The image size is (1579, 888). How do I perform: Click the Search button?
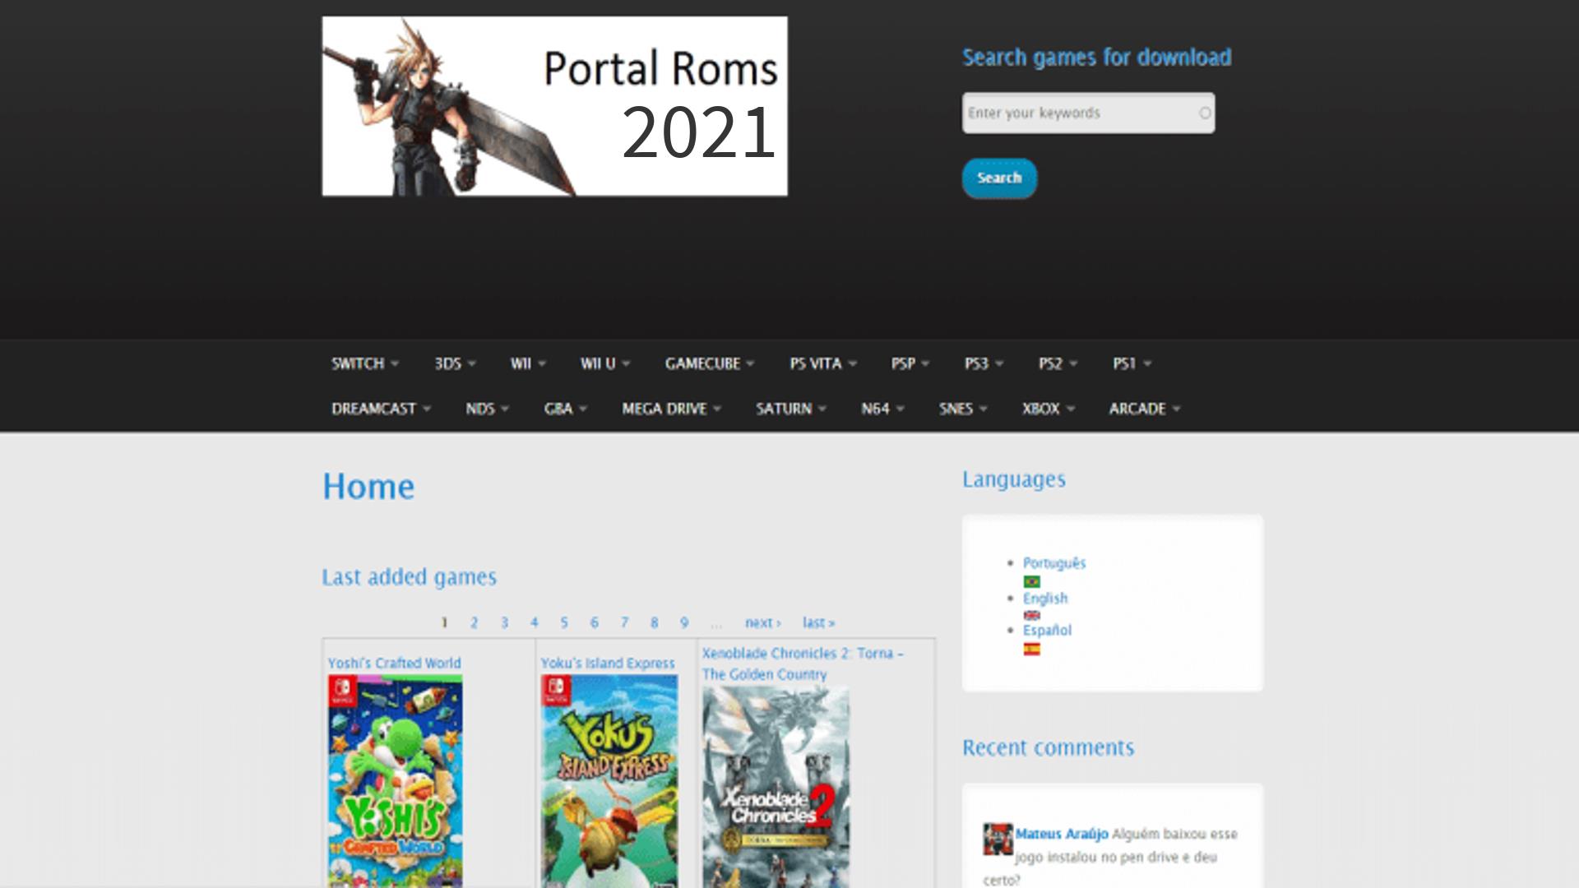[x=999, y=177]
